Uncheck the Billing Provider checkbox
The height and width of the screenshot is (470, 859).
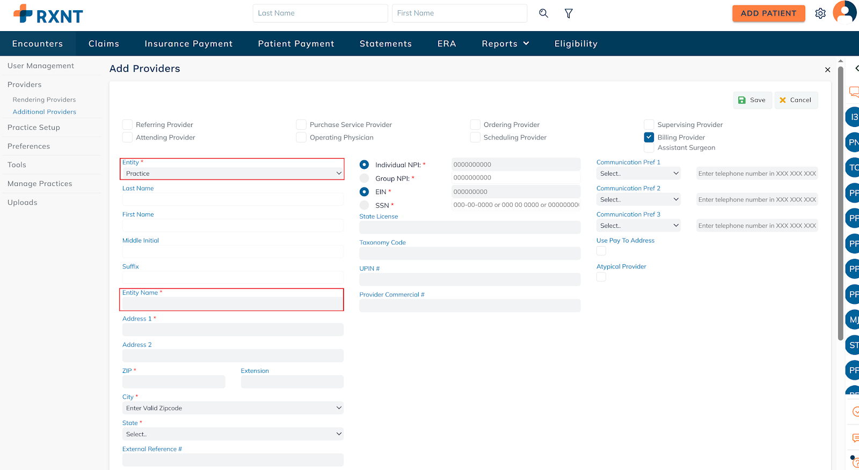(x=649, y=137)
